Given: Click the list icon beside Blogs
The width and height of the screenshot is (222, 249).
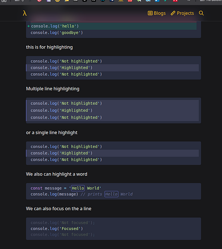Looking at the screenshot, I should (x=150, y=13).
